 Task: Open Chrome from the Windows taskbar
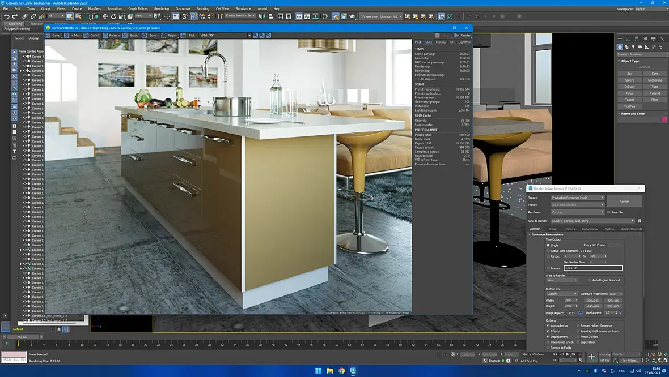341,371
